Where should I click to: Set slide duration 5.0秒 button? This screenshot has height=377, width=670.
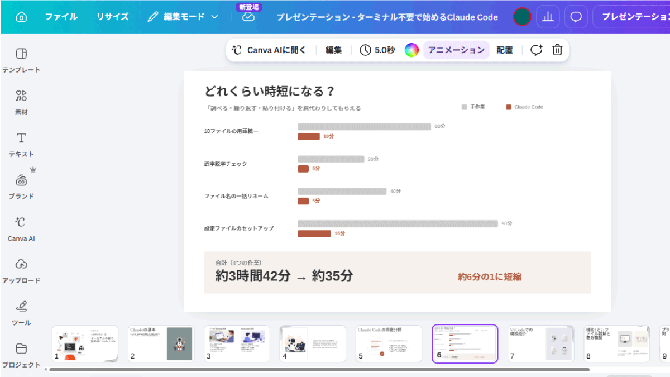[377, 50]
